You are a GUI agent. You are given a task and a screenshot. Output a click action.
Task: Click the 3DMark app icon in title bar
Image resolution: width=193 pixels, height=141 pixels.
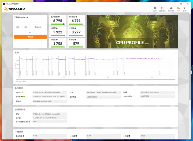point(4,4)
